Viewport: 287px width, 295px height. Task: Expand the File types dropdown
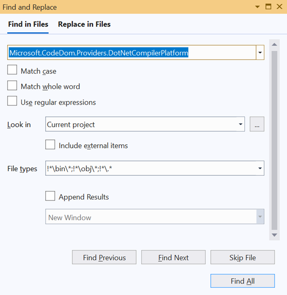(x=260, y=169)
